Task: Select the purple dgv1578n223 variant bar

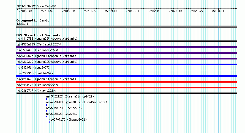Action: coord(127,47)
